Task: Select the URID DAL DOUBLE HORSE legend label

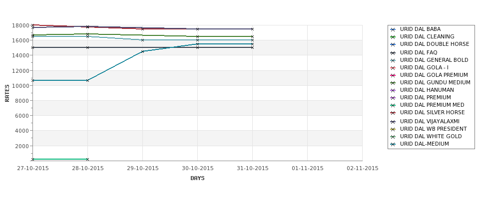Action: pos(435,44)
